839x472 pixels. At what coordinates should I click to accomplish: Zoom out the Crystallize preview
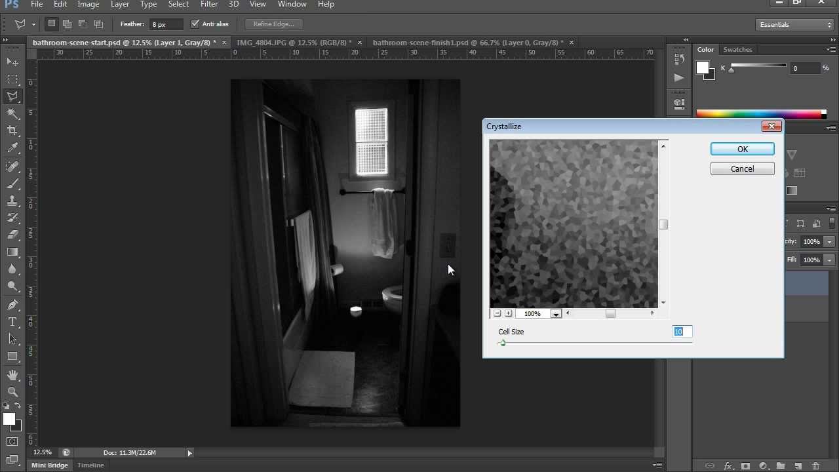(497, 314)
